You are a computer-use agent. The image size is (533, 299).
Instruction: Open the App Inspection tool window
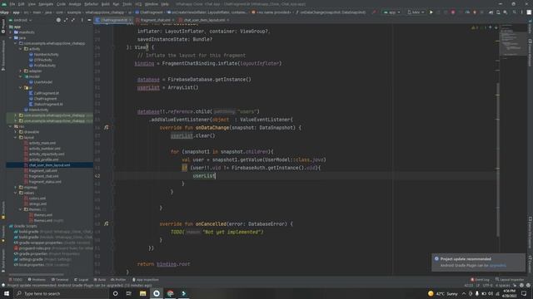[145, 280]
